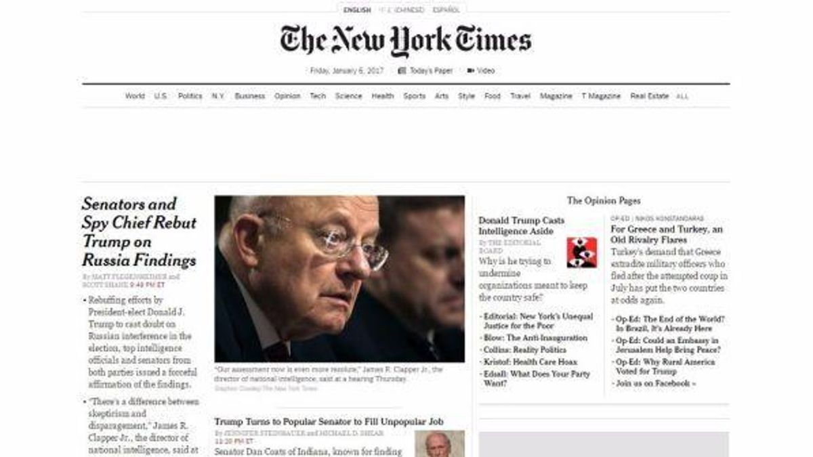The height and width of the screenshot is (457, 813).
Task: Open The New York Times logo homepage
Action: pos(406,41)
